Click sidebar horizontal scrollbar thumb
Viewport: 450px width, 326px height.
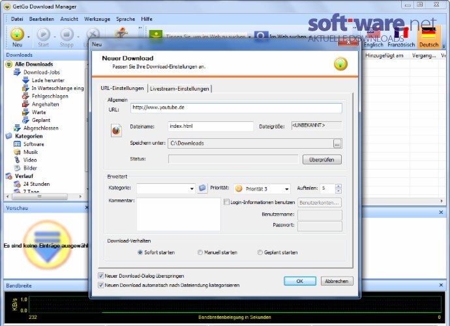40,196
